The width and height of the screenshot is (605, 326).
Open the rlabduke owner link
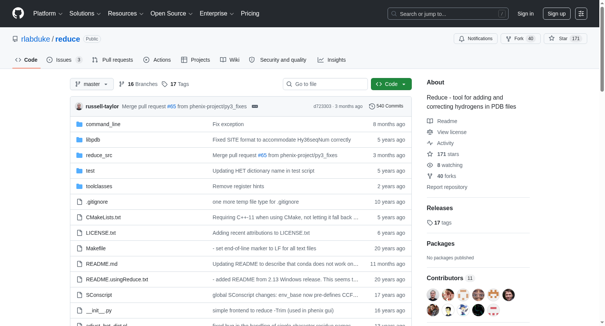(36, 39)
